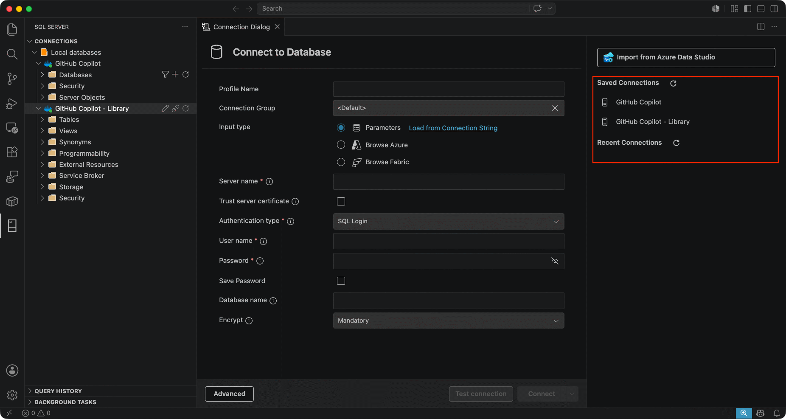Toggle the primary side bar
The image size is (786, 419).
coord(747,8)
